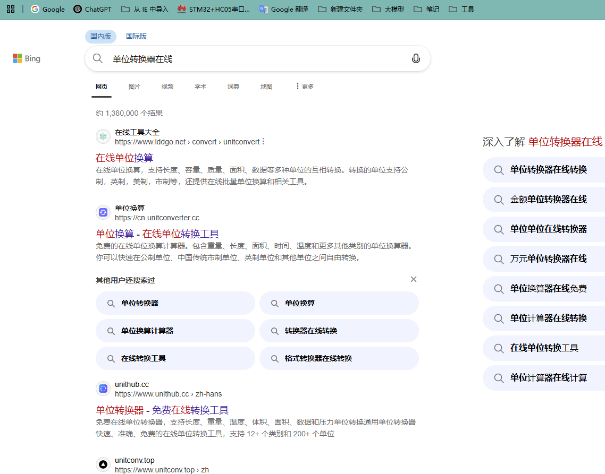Image resolution: width=605 pixels, height=474 pixels.
Task: Click the Bing logo
Action: [x=27, y=58]
